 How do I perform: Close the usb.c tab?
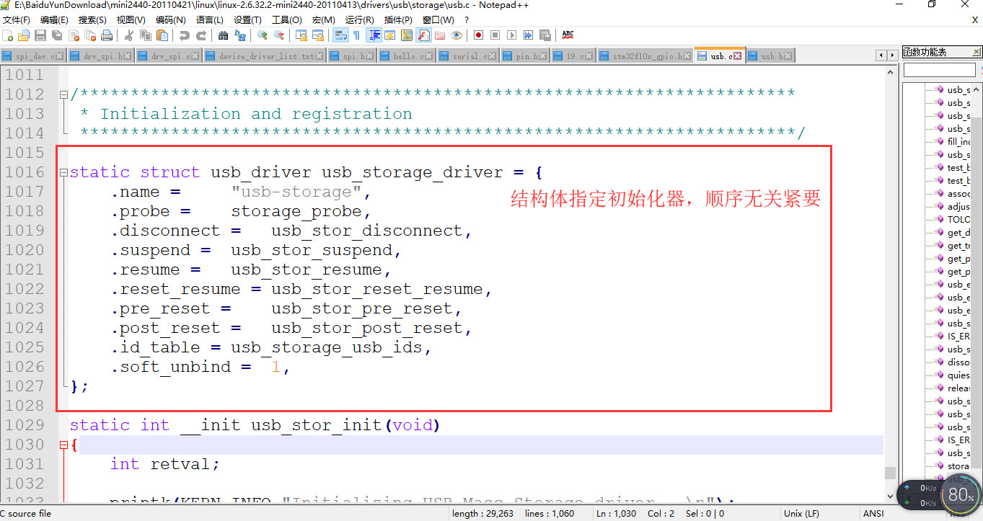739,55
